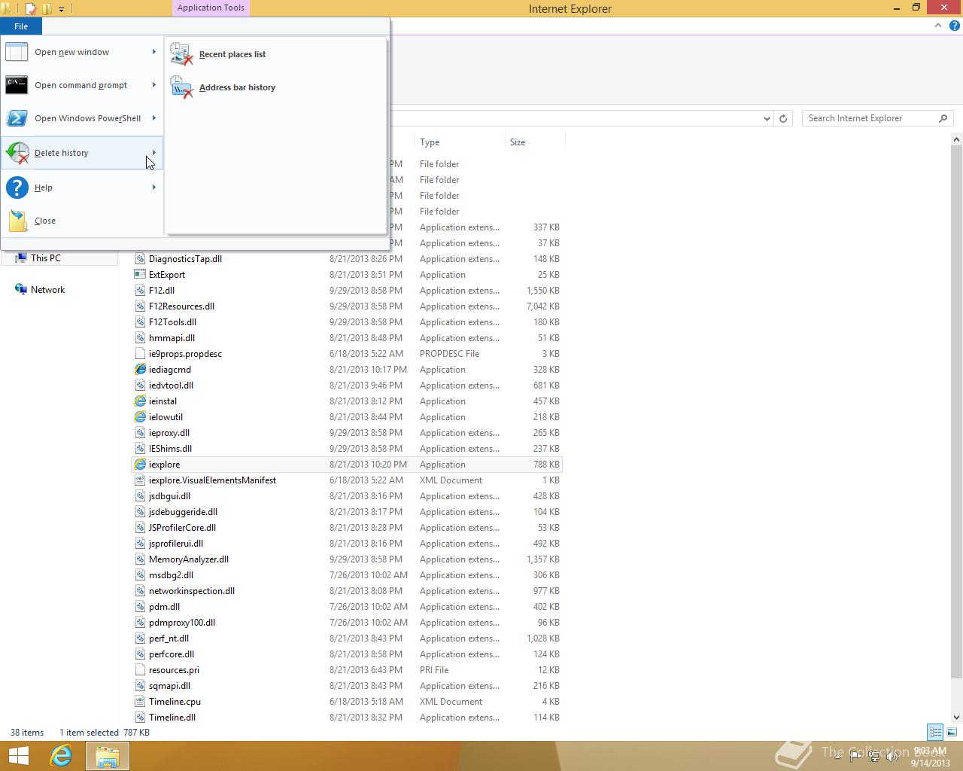963x771 pixels.
Task: Select the Application Tools tab
Action: [x=211, y=8]
